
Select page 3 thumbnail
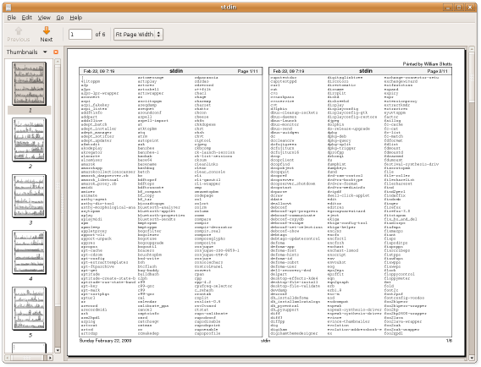(x=29, y=196)
